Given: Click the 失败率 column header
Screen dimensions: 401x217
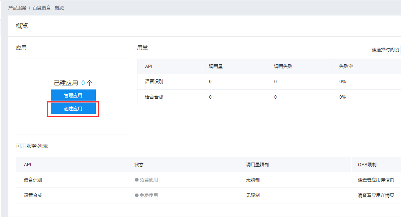Looking at the screenshot, I should [346, 67].
